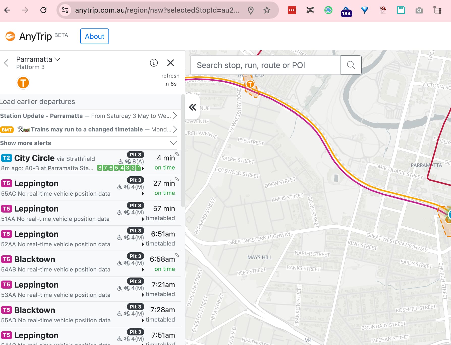Image resolution: width=451 pixels, height=345 pixels.
Task: Collapse side panel with double-chevron button
Action: click(x=192, y=107)
